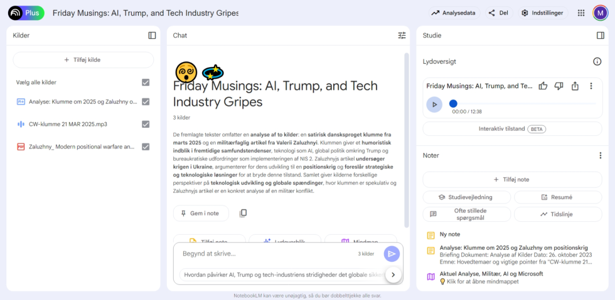Give thumbs down to audio overview
Screen dimensions: 615x300
click(x=559, y=86)
